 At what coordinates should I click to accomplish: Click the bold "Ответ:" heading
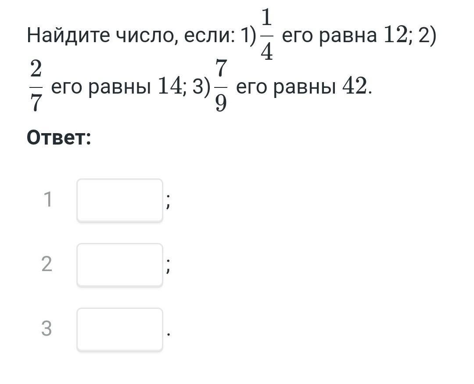pyautogui.click(x=59, y=138)
